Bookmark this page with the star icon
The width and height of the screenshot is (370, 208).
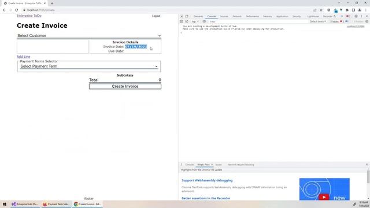(321, 10)
